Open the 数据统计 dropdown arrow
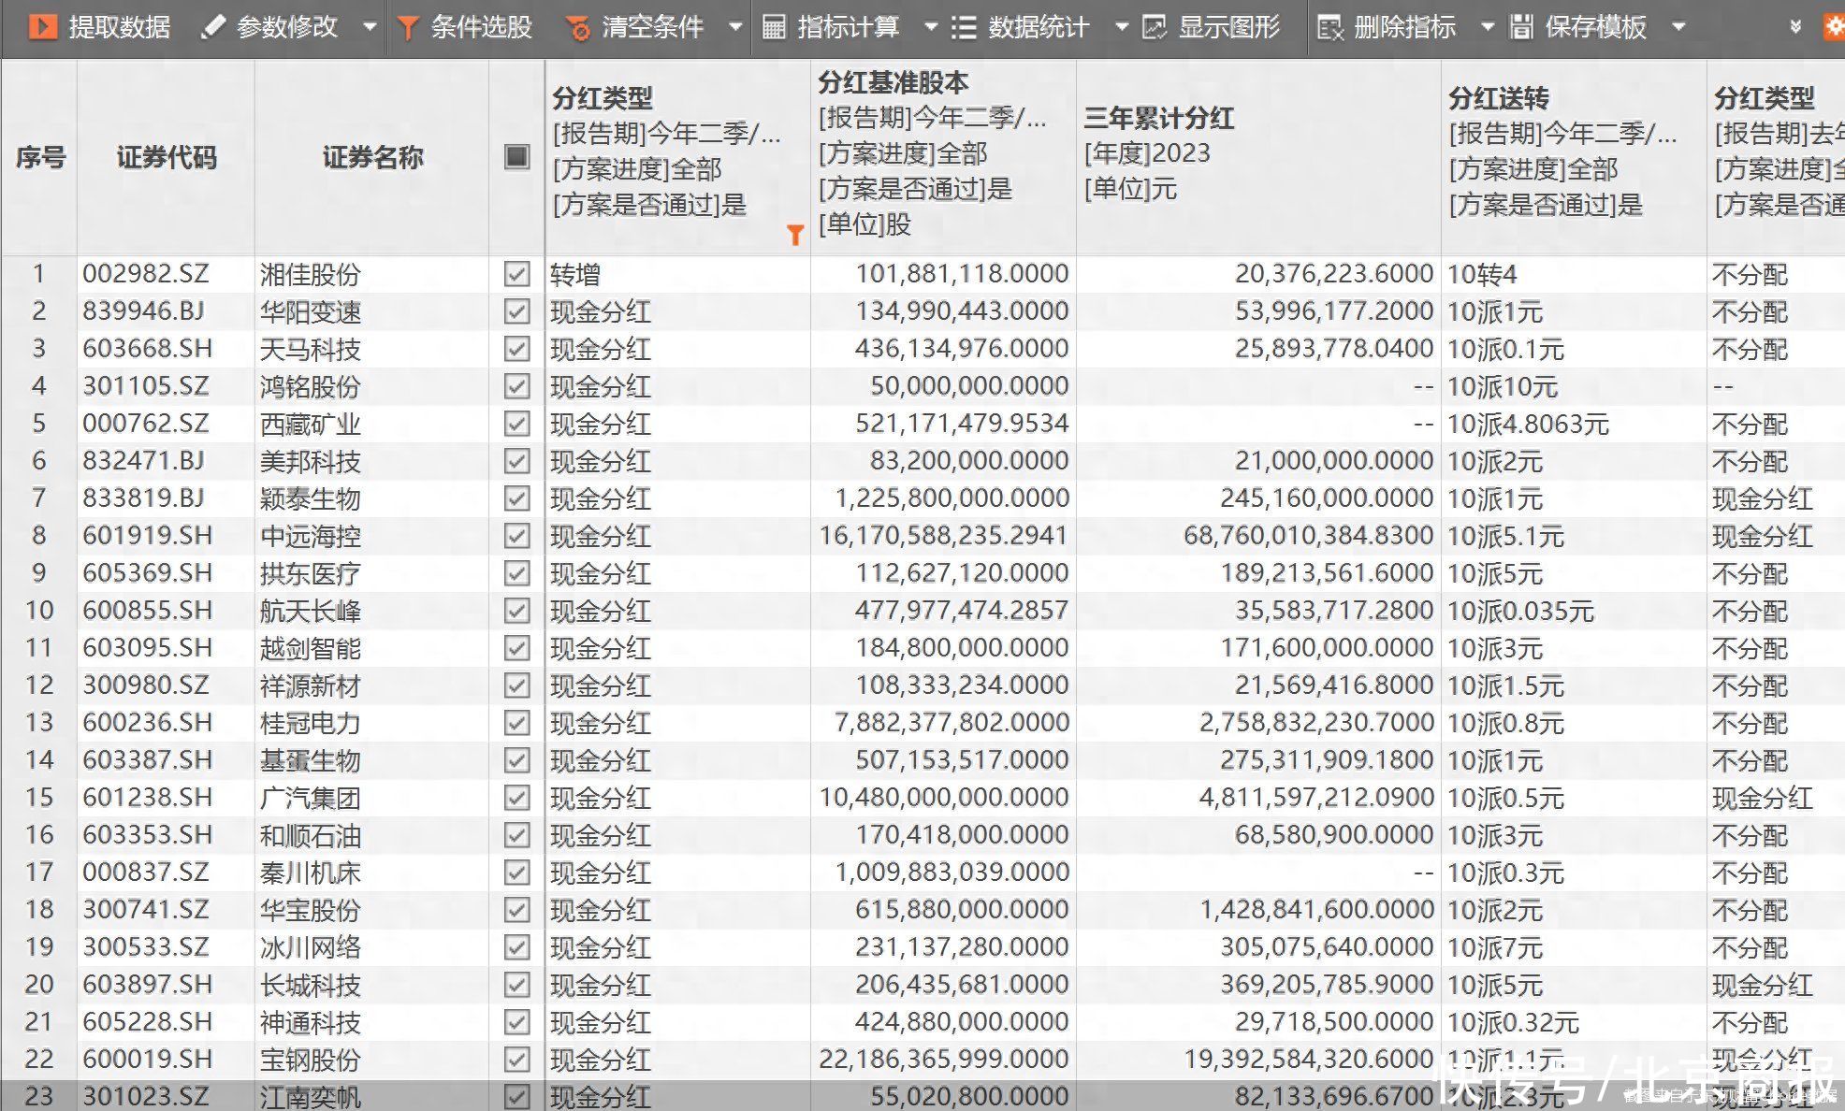1845x1111 pixels. (x=1122, y=27)
